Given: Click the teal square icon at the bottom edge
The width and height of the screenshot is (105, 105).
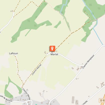Looking at the screenshot, I should pos(36,104).
